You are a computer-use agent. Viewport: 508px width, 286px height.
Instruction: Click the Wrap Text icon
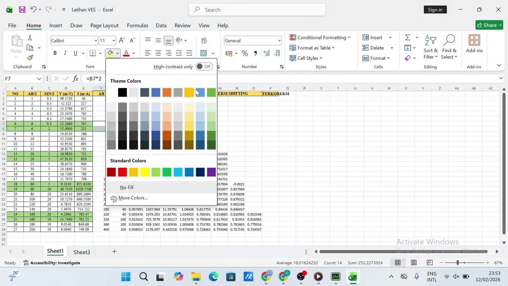(204, 41)
